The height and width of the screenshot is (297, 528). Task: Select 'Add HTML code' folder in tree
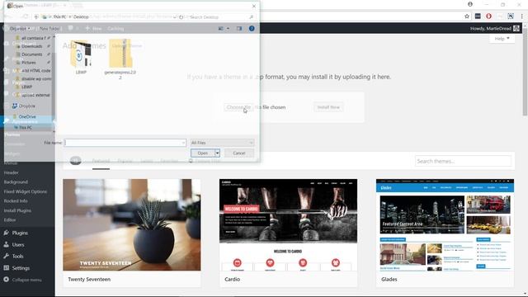[35, 71]
